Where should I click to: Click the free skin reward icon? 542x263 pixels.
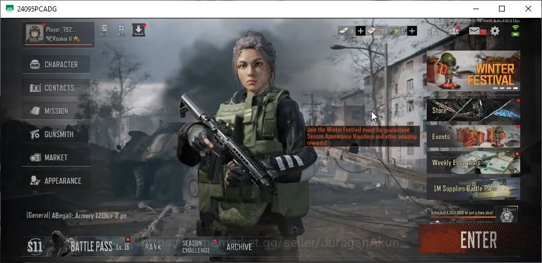pos(507,215)
